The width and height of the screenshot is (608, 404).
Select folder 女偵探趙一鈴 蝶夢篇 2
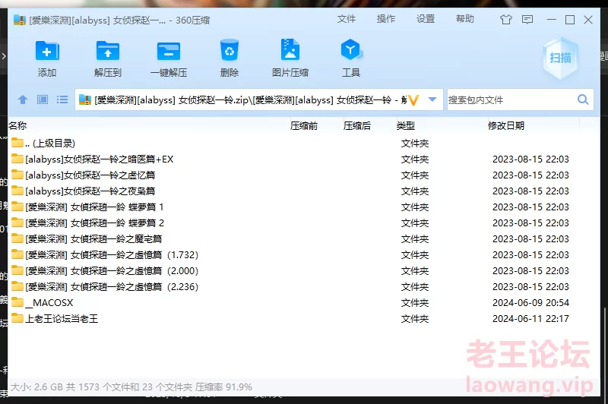pos(303,223)
